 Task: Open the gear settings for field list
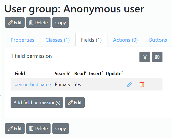click(157, 57)
